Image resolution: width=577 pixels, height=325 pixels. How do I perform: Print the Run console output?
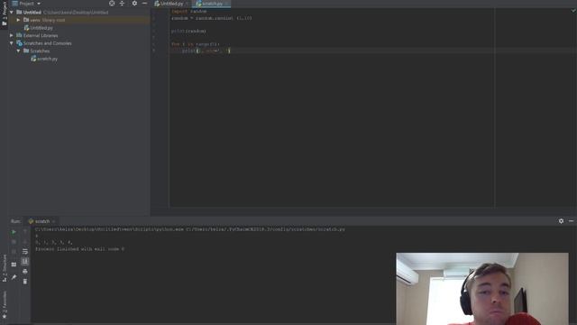[25, 272]
